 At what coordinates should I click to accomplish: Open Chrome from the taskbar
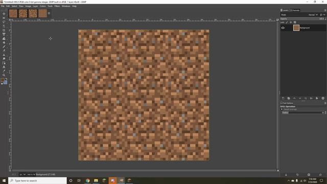point(87,180)
